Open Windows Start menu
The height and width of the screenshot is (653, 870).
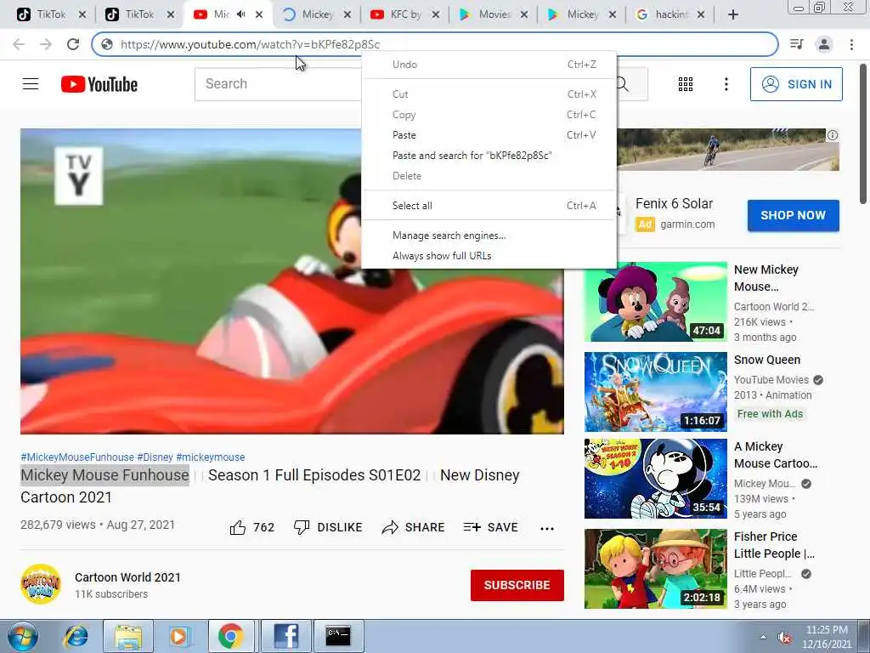coord(22,636)
